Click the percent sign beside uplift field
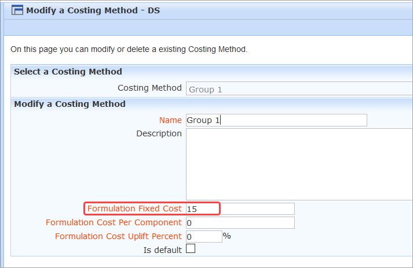 click(227, 236)
